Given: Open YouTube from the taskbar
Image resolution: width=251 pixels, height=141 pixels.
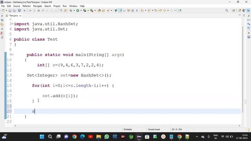Looking at the screenshot, I should (x=91, y=137).
